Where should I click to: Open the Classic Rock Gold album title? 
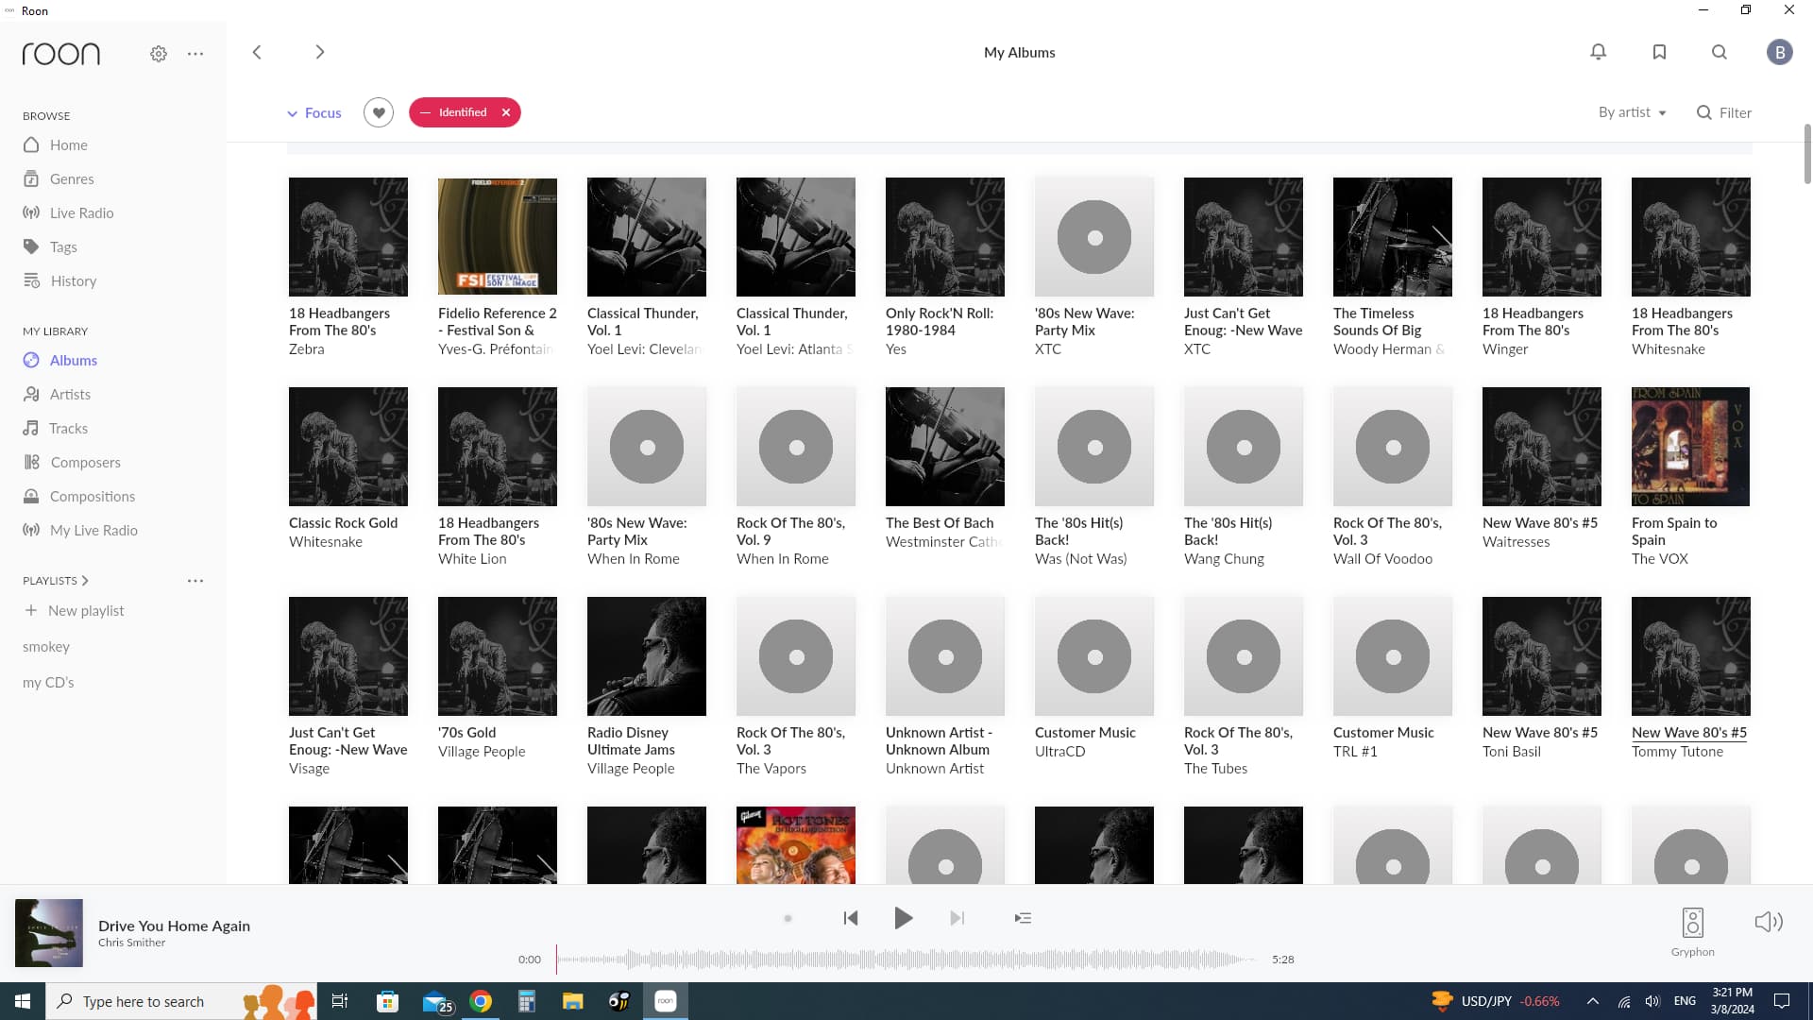coord(343,523)
